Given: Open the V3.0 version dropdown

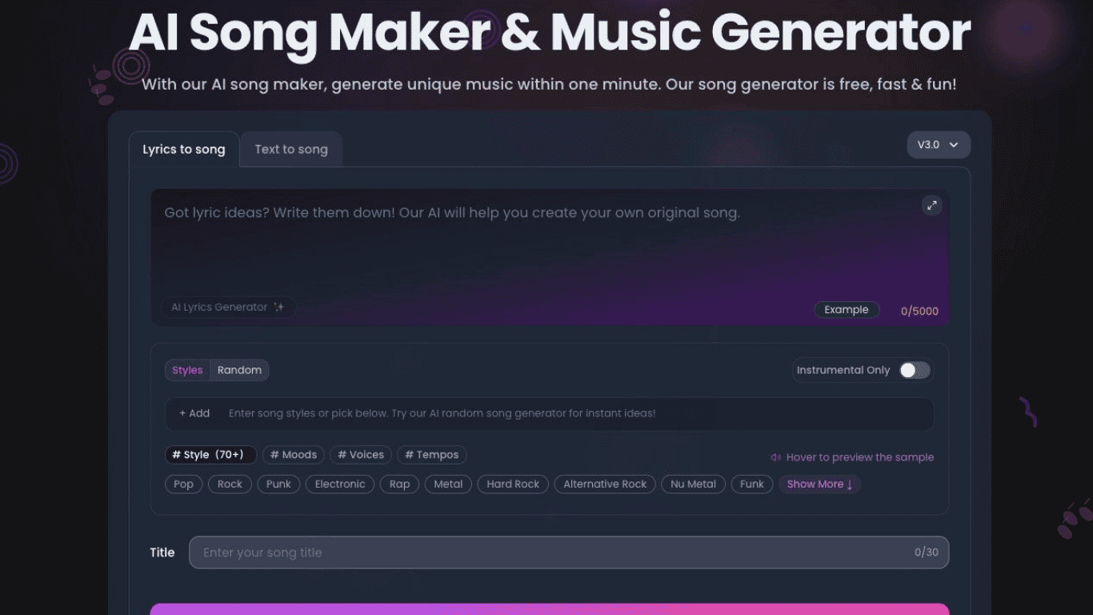Looking at the screenshot, I should tap(938, 145).
